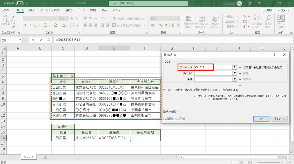Click the user account avatar icon

click(240, 3)
